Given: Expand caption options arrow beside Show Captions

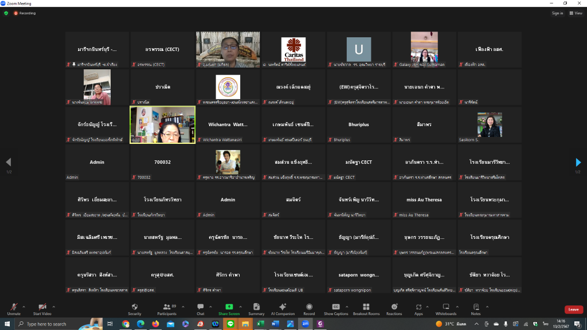Looking at the screenshot, I should [x=347, y=307].
